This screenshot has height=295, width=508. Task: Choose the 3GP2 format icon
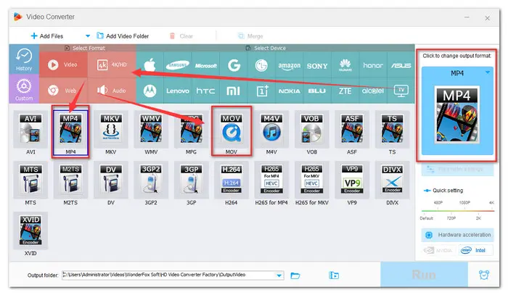coord(151,180)
